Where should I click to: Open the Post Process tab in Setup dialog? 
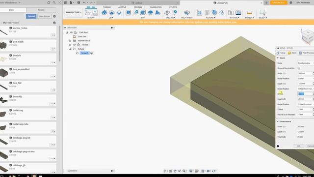point(306,53)
